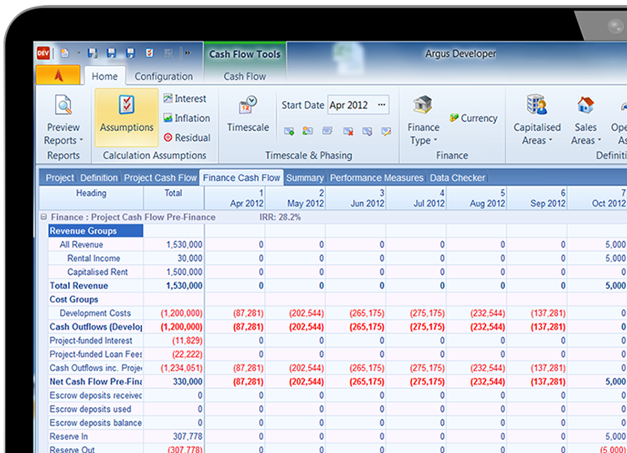Open the Performance Measures tab

[x=377, y=178]
